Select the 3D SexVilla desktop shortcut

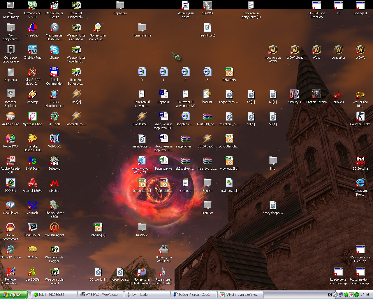point(360,163)
